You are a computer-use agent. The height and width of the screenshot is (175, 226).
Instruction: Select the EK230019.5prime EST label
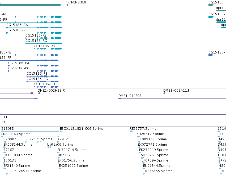(x=153, y=150)
